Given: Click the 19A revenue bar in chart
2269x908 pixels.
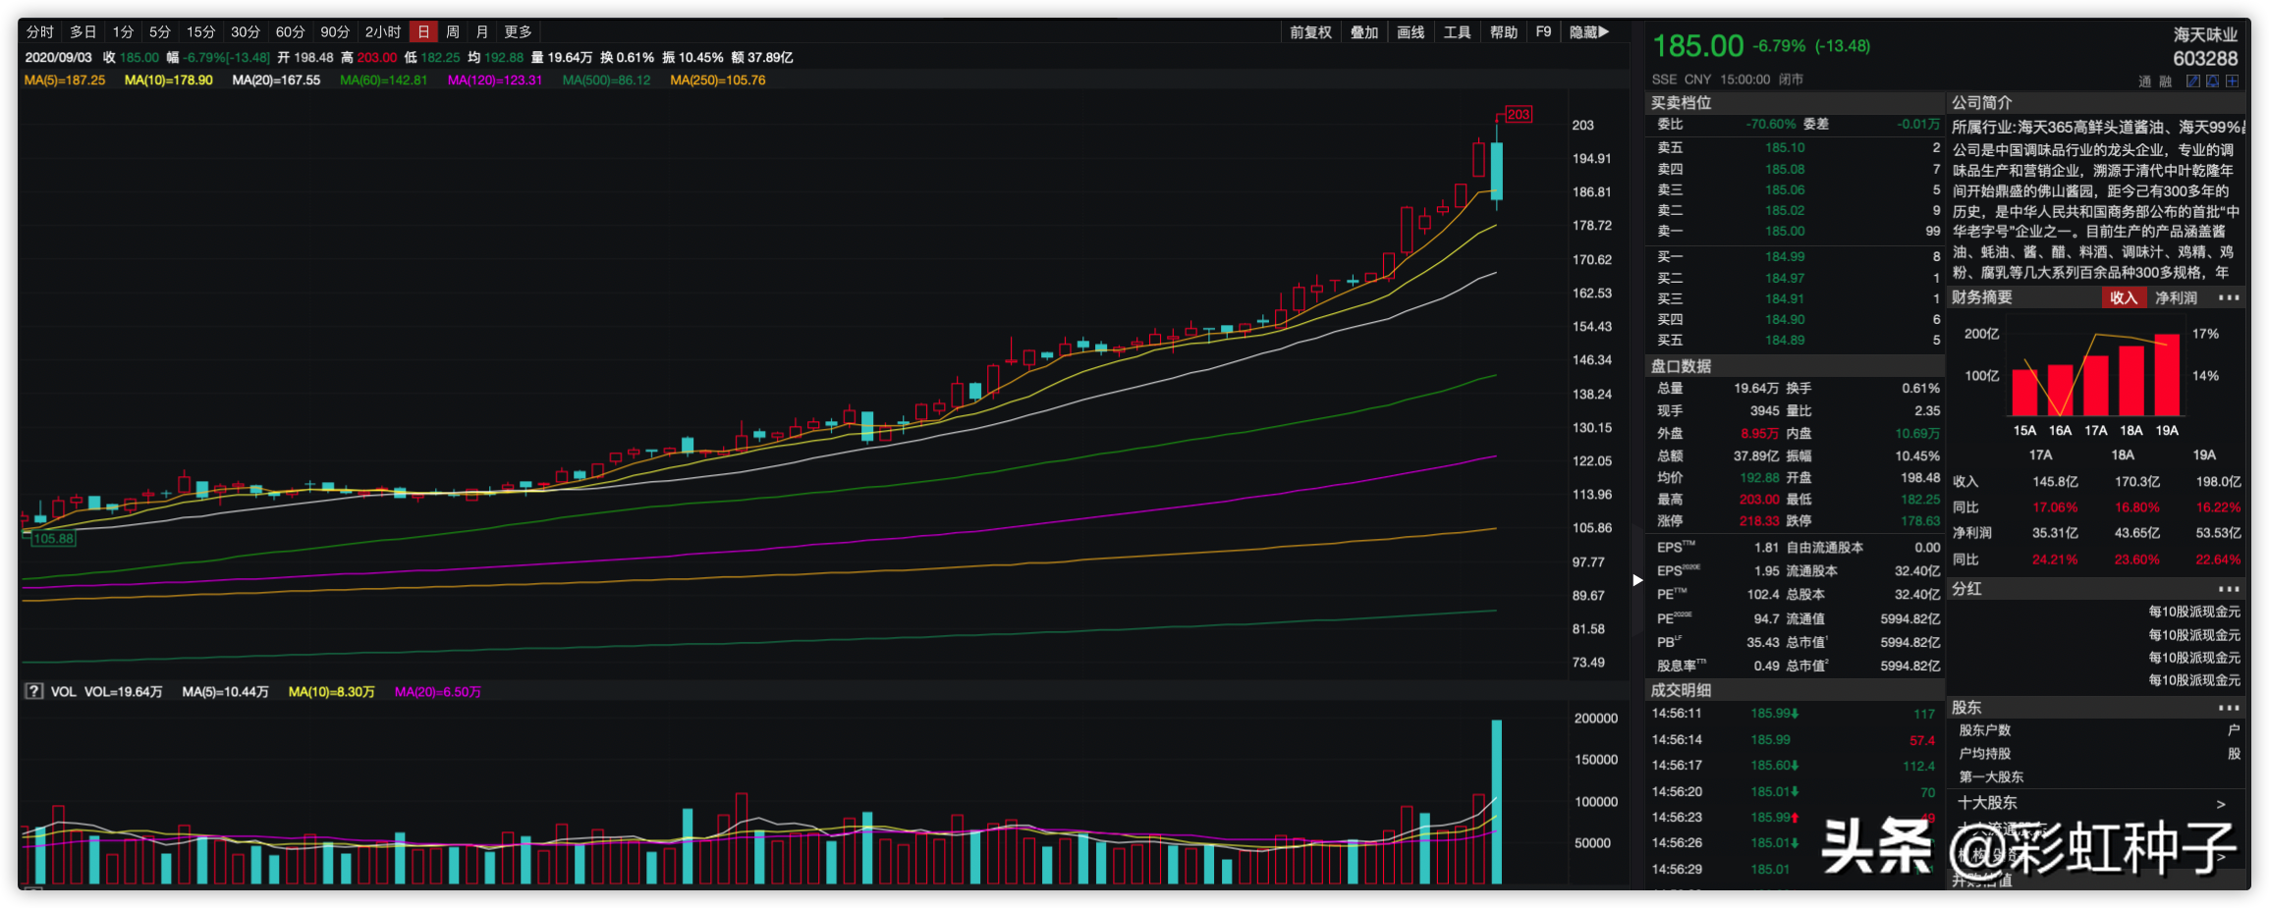Looking at the screenshot, I should (2167, 376).
